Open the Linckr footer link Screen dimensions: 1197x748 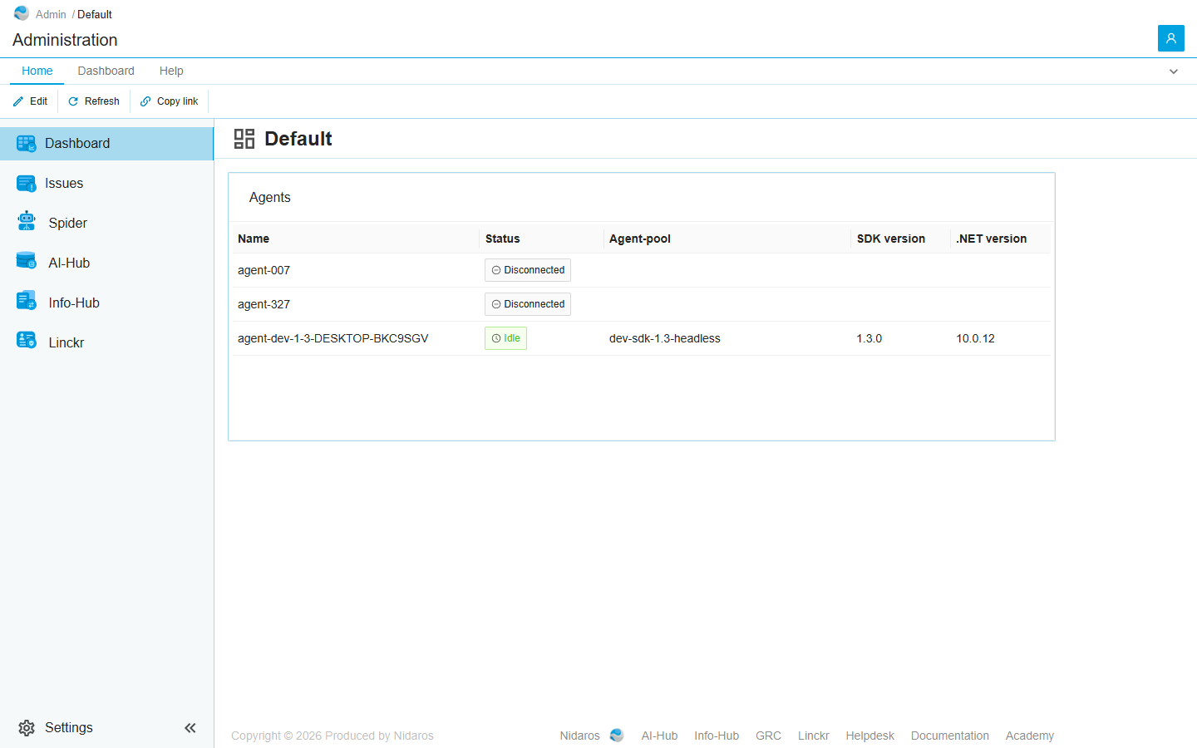[814, 736]
